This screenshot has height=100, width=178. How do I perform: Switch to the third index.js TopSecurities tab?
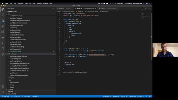click(x=108, y=9)
